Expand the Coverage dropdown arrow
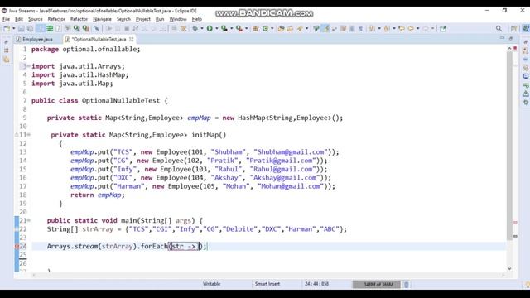 231,29
